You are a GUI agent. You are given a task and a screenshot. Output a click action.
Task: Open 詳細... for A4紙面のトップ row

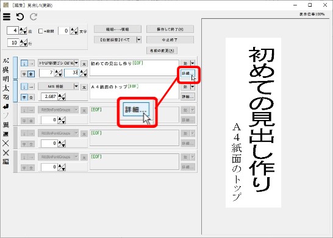188,97
